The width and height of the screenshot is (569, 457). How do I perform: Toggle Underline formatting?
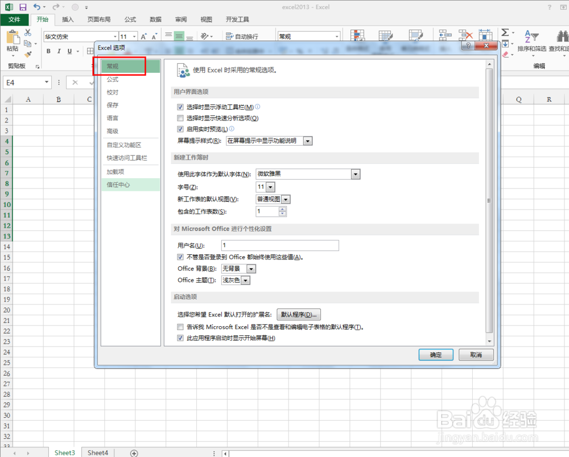(x=69, y=51)
